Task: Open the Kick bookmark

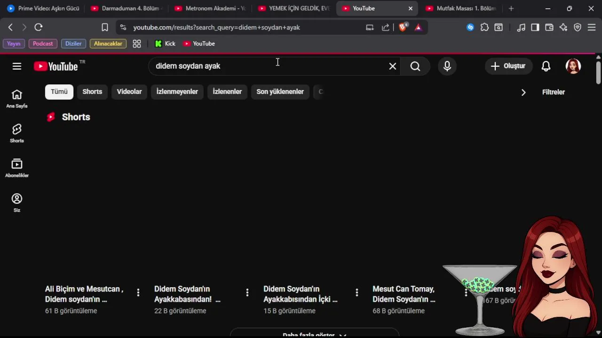Action: 165,44
